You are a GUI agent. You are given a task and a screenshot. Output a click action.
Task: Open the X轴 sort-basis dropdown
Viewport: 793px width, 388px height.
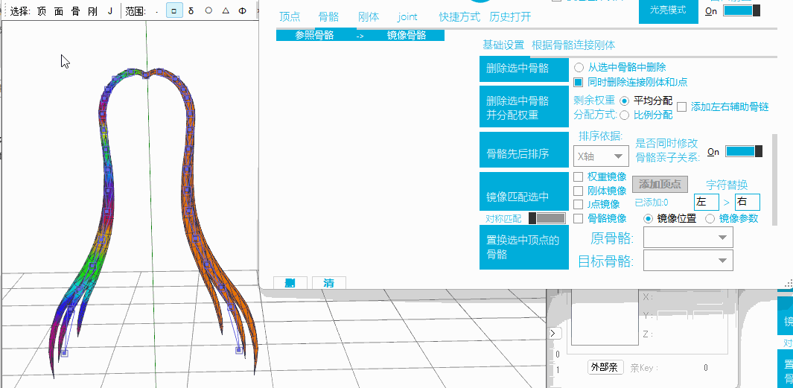[602, 156]
